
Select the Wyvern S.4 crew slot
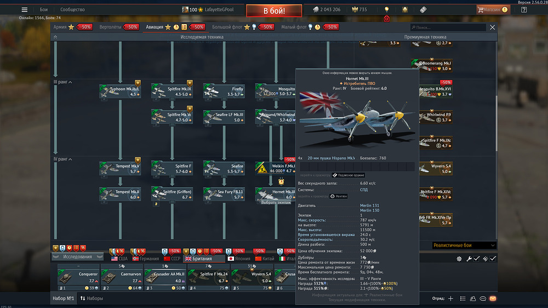click(252, 277)
